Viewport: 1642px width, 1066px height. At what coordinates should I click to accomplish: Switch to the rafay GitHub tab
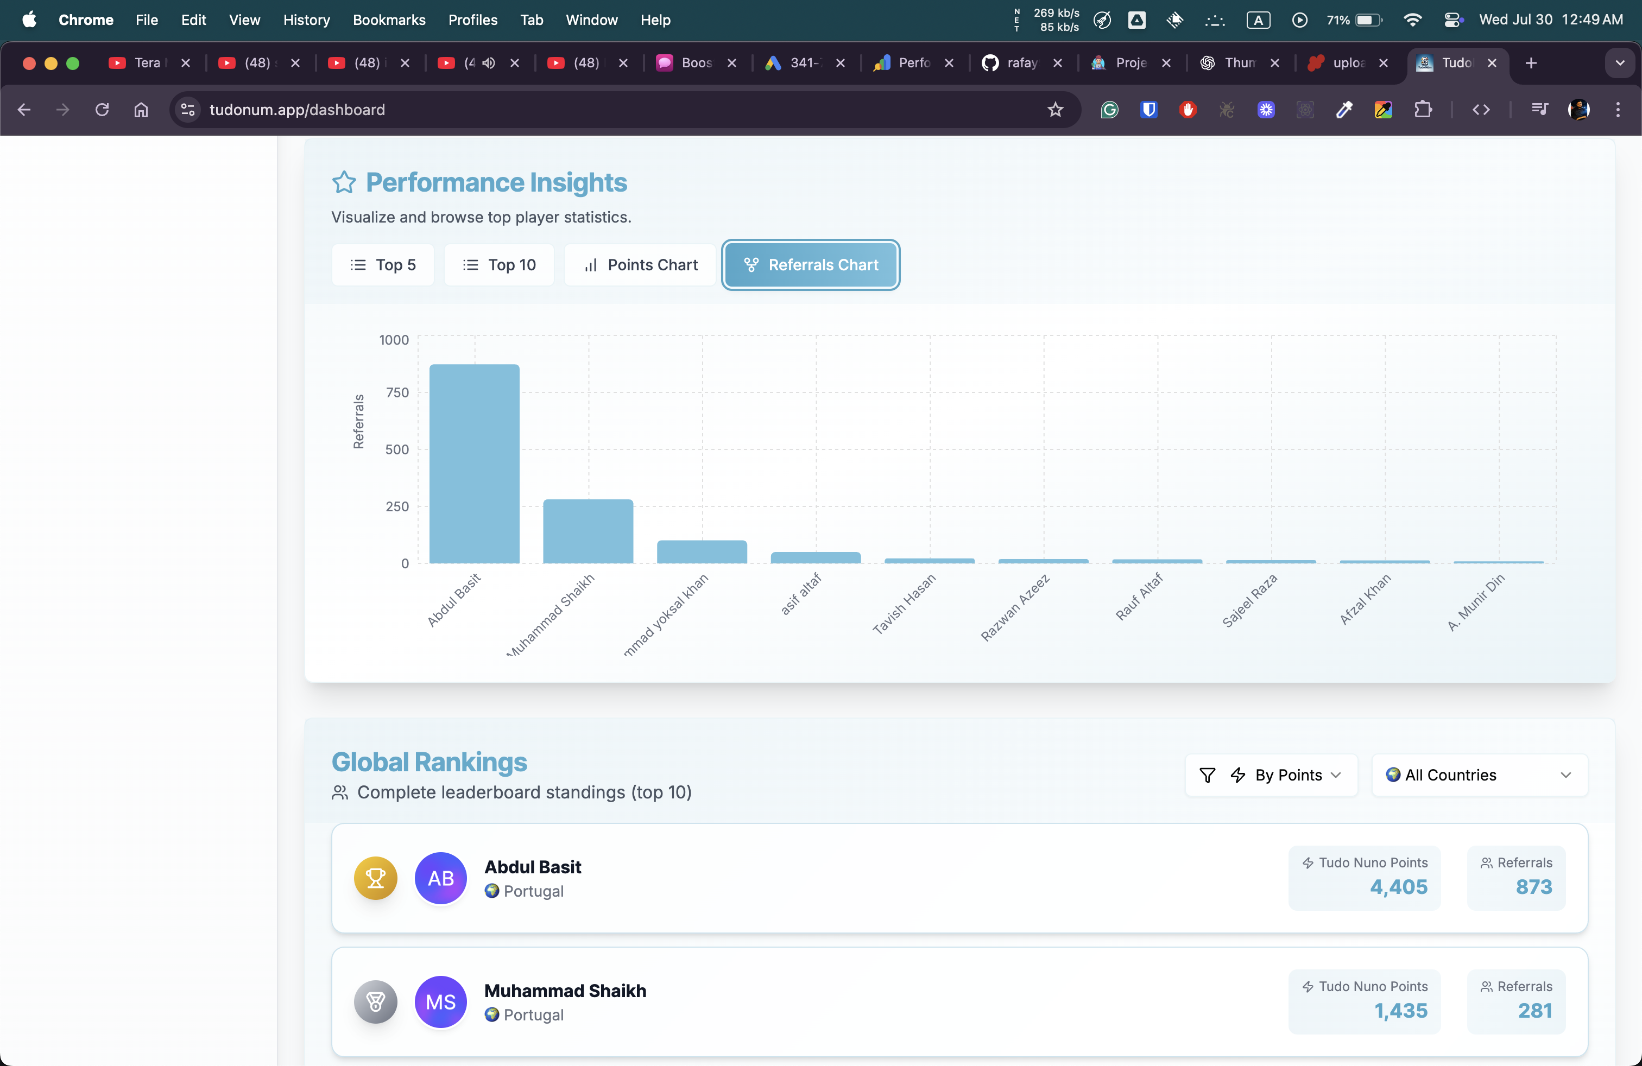1012,63
